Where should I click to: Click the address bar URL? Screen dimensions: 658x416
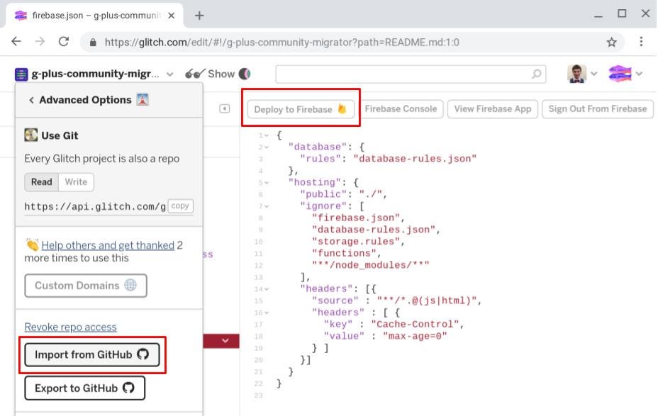click(x=282, y=43)
